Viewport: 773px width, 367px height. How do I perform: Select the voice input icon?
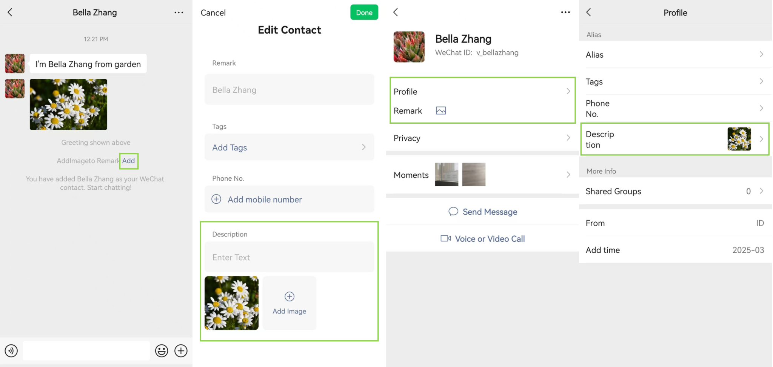(11, 351)
